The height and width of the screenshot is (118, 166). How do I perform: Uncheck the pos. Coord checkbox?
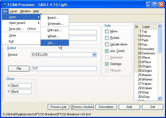pyautogui.click(x=107, y=51)
